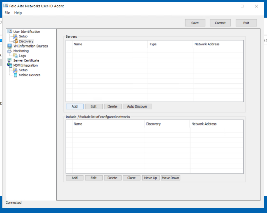Select the Discovery node icon
Viewport: 267px width, 213px height.
coord(15,41)
